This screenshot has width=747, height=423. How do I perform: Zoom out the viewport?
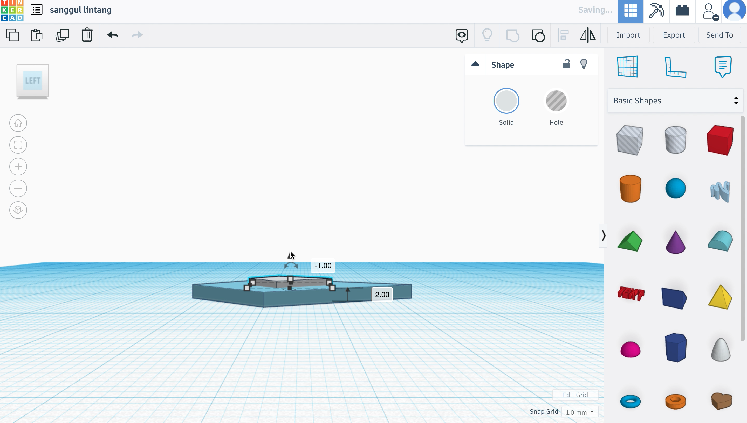coord(18,189)
